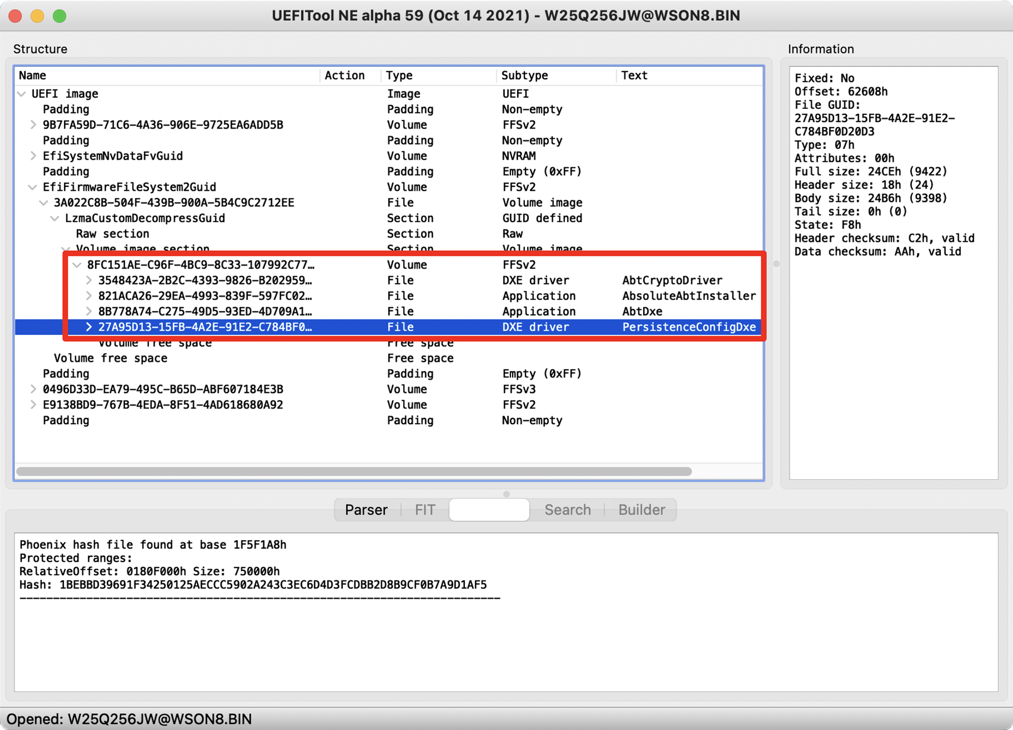Switch to the FIT tab
Screen dimensions: 1013x730
(424, 510)
